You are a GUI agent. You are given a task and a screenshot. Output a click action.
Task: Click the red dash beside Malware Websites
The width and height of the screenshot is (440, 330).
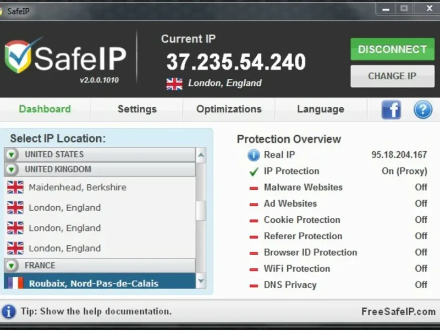(254, 188)
